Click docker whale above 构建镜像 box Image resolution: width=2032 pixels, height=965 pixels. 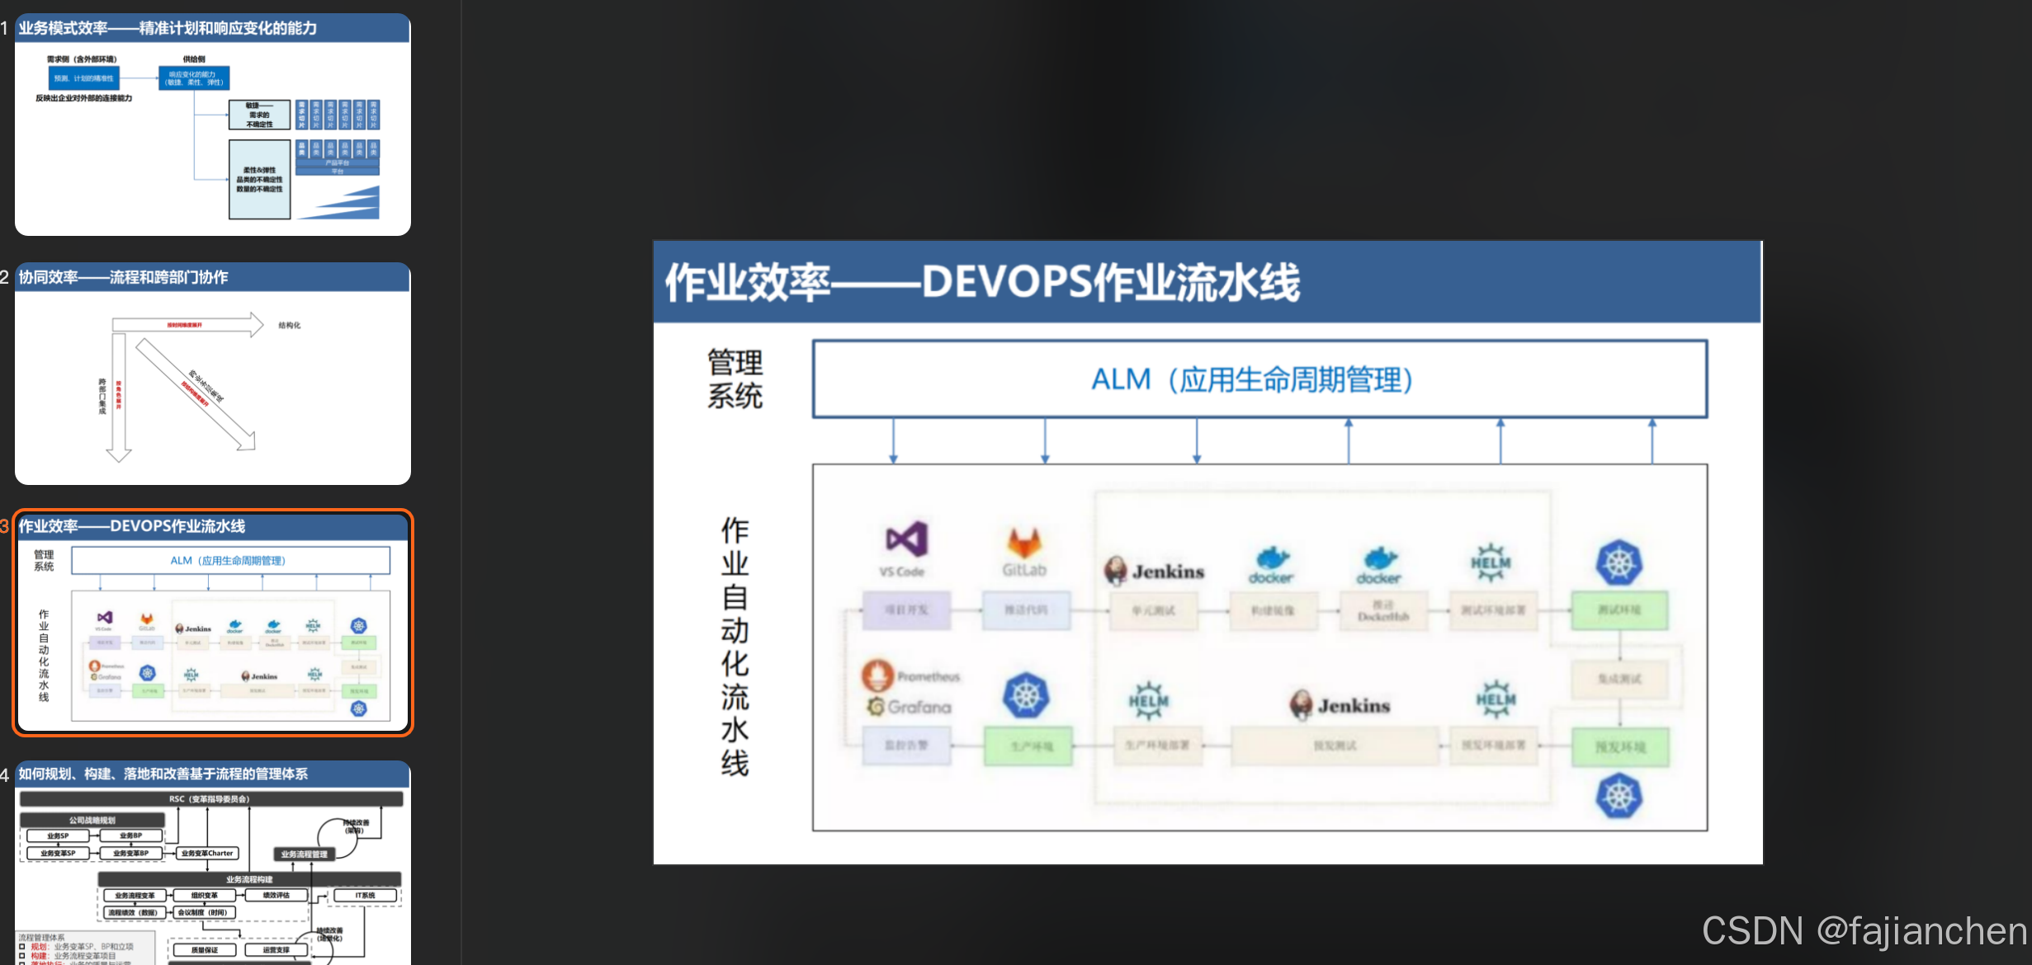tap(1272, 558)
